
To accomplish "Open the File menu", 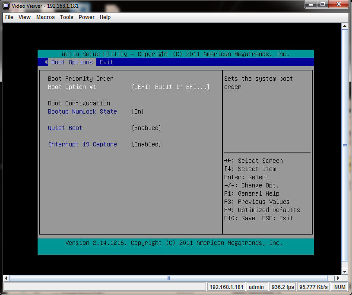I will click(x=9, y=17).
